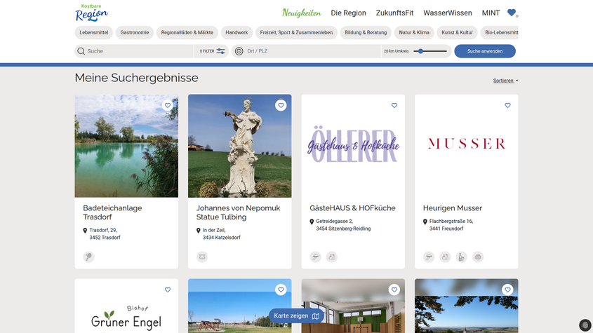Click Suche anwenden button

pos(485,51)
